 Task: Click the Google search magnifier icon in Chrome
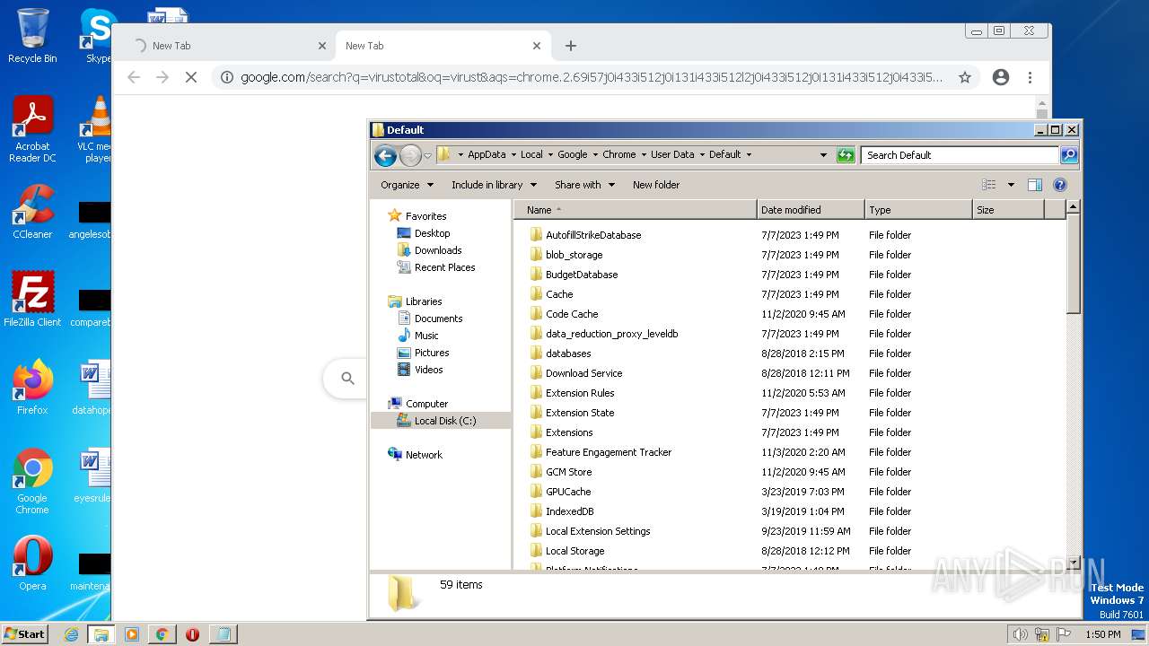[x=348, y=379]
